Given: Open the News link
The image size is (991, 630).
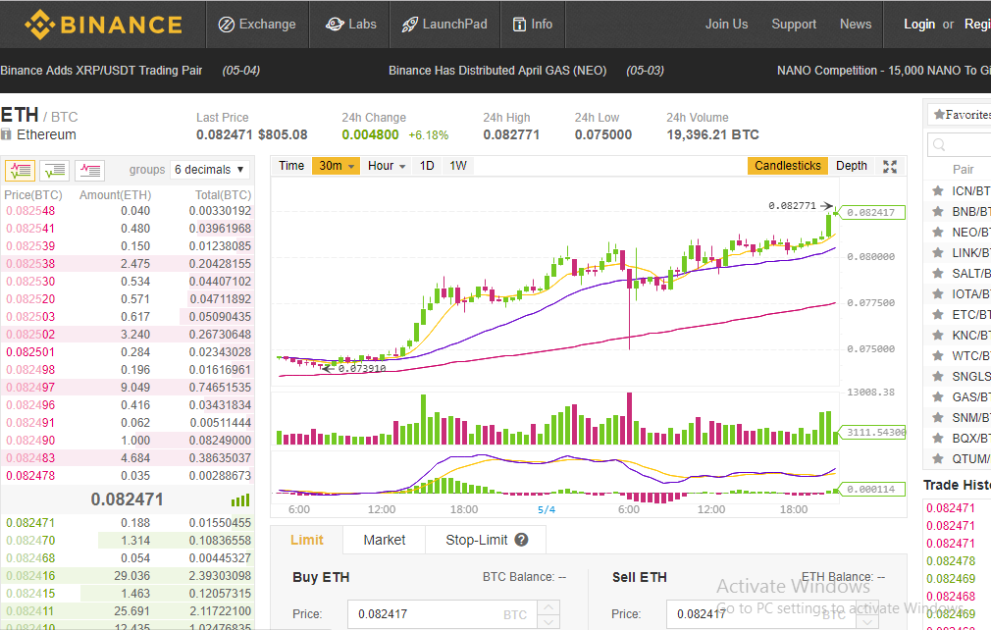Looking at the screenshot, I should click(856, 24).
